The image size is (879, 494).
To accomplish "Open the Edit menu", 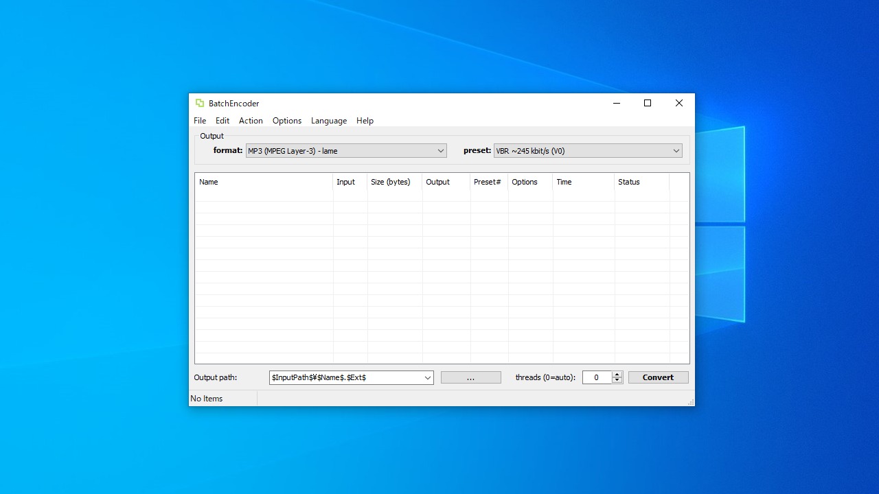I will click(x=222, y=121).
